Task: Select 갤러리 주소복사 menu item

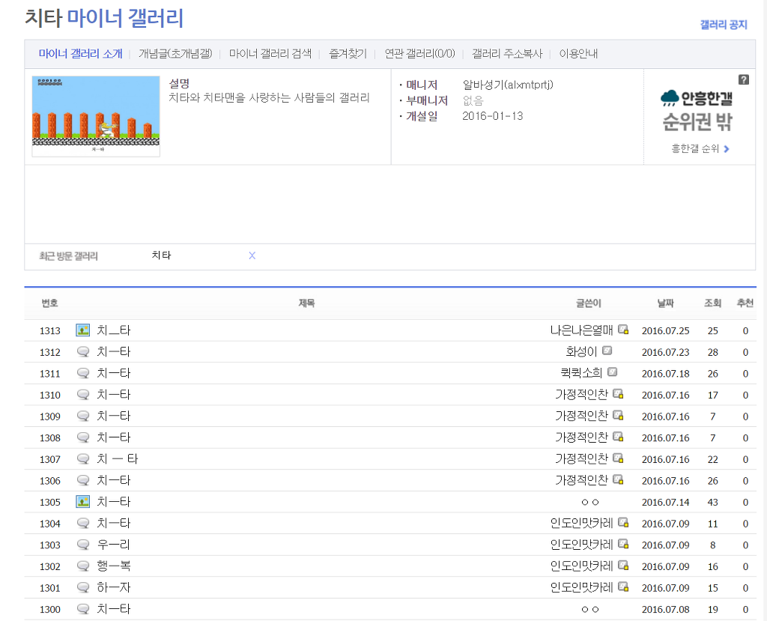Action: [x=507, y=54]
